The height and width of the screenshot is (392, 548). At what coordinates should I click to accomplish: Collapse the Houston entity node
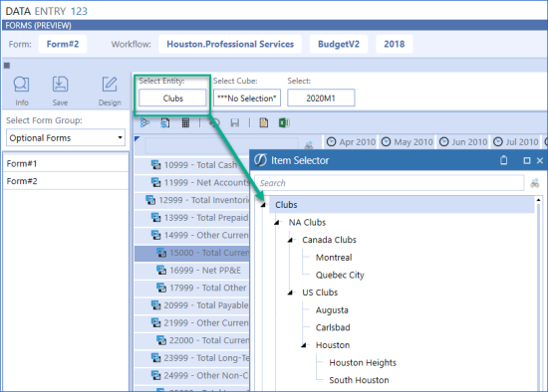304,345
